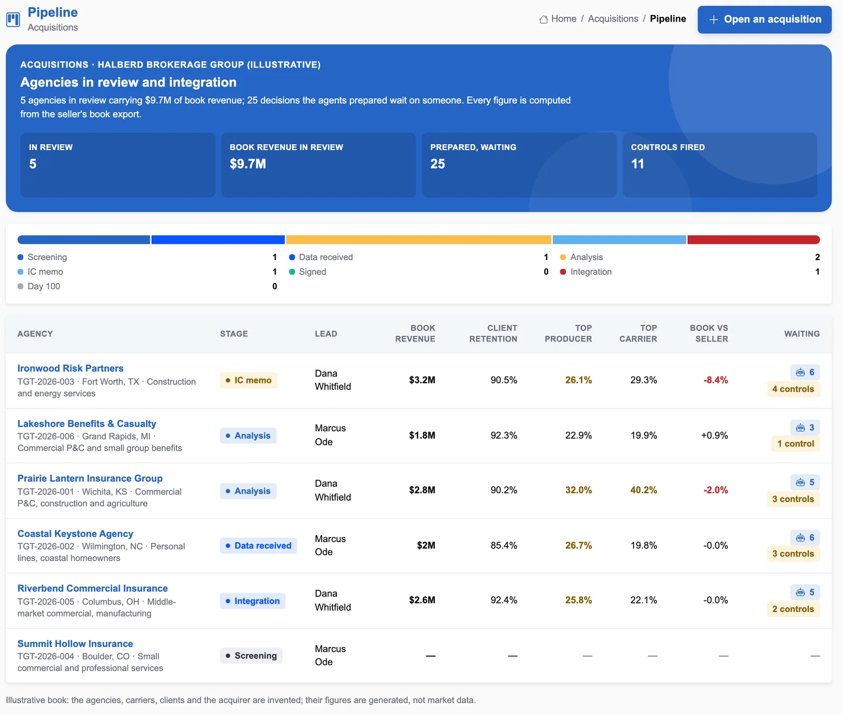The width and height of the screenshot is (842, 714).
Task: Click the agent badge 3 for Lakeshore Benefits
Action: tap(805, 428)
